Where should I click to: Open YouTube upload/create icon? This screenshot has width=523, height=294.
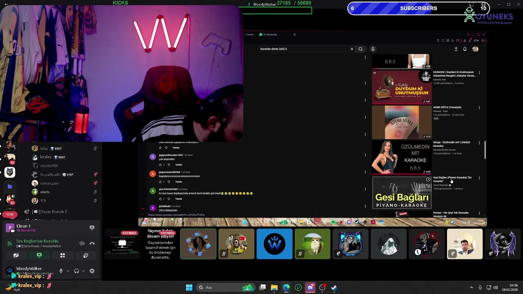(456, 49)
